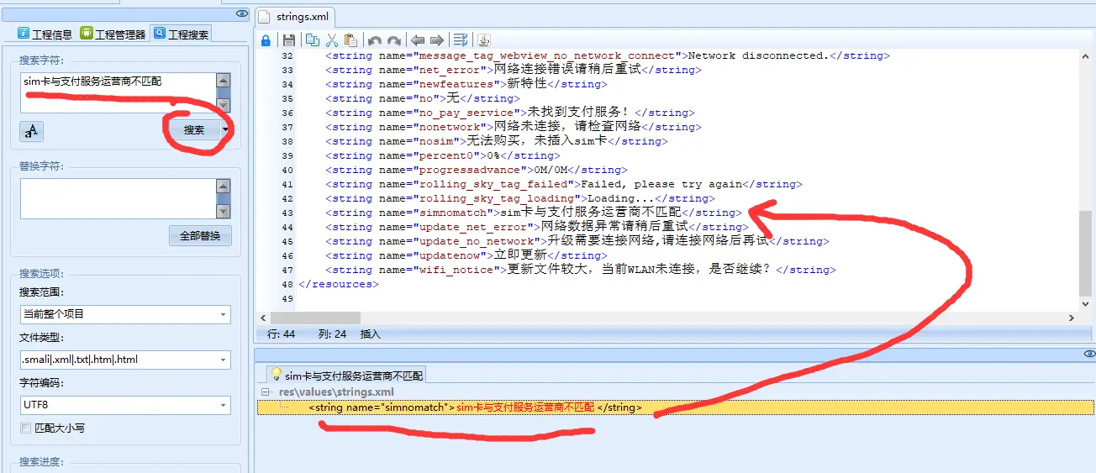Click the editor's horizontal scrollbar thumb
The width and height of the screenshot is (1096, 473).
[314, 318]
